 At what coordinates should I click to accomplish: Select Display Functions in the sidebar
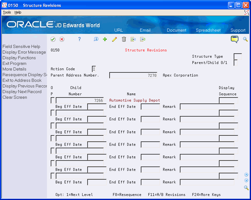click(x=19, y=58)
